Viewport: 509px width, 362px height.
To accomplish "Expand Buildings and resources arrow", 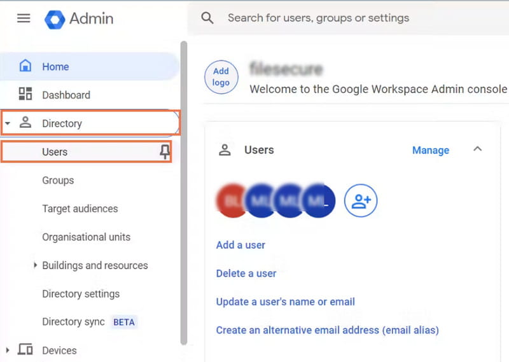I will [x=35, y=265].
